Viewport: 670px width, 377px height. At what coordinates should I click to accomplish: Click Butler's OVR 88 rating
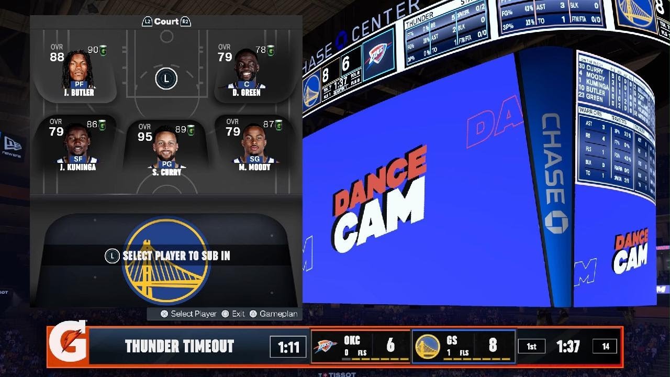(x=57, y=54)
